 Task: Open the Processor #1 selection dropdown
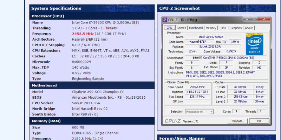pos(199,112)
